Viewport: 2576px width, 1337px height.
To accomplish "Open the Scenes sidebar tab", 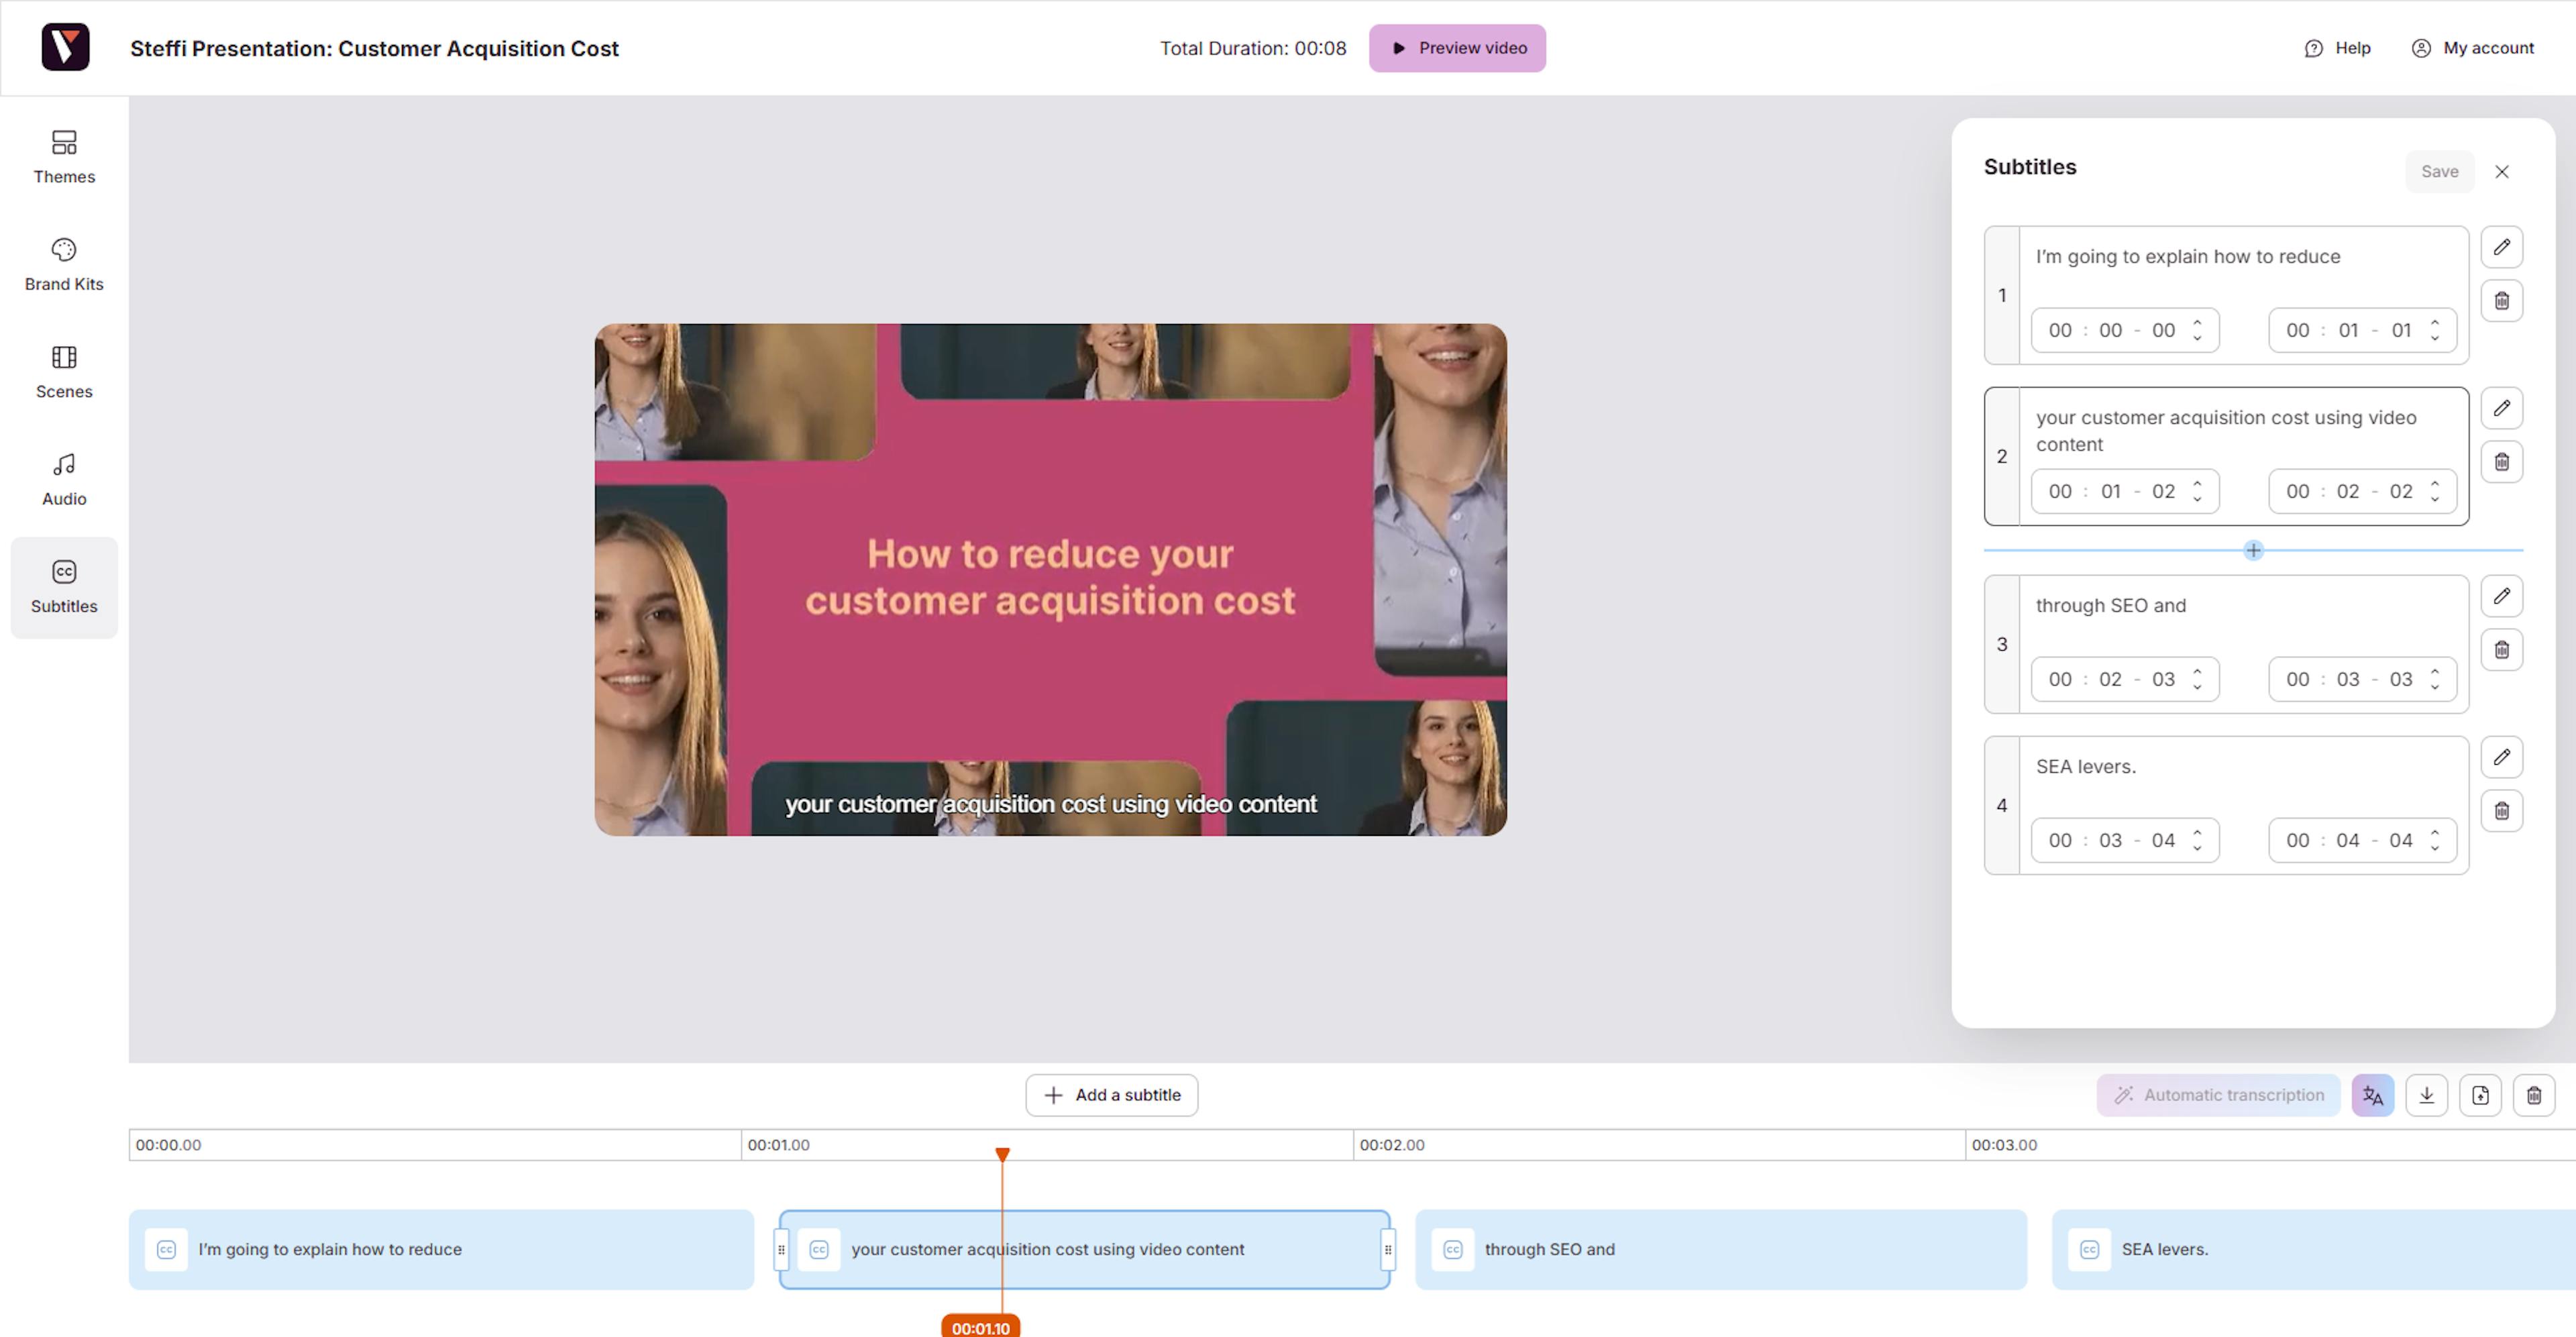I will tap(64, 372).
